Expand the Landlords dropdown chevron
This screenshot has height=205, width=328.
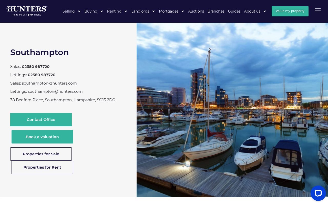[x=153, y=11]
